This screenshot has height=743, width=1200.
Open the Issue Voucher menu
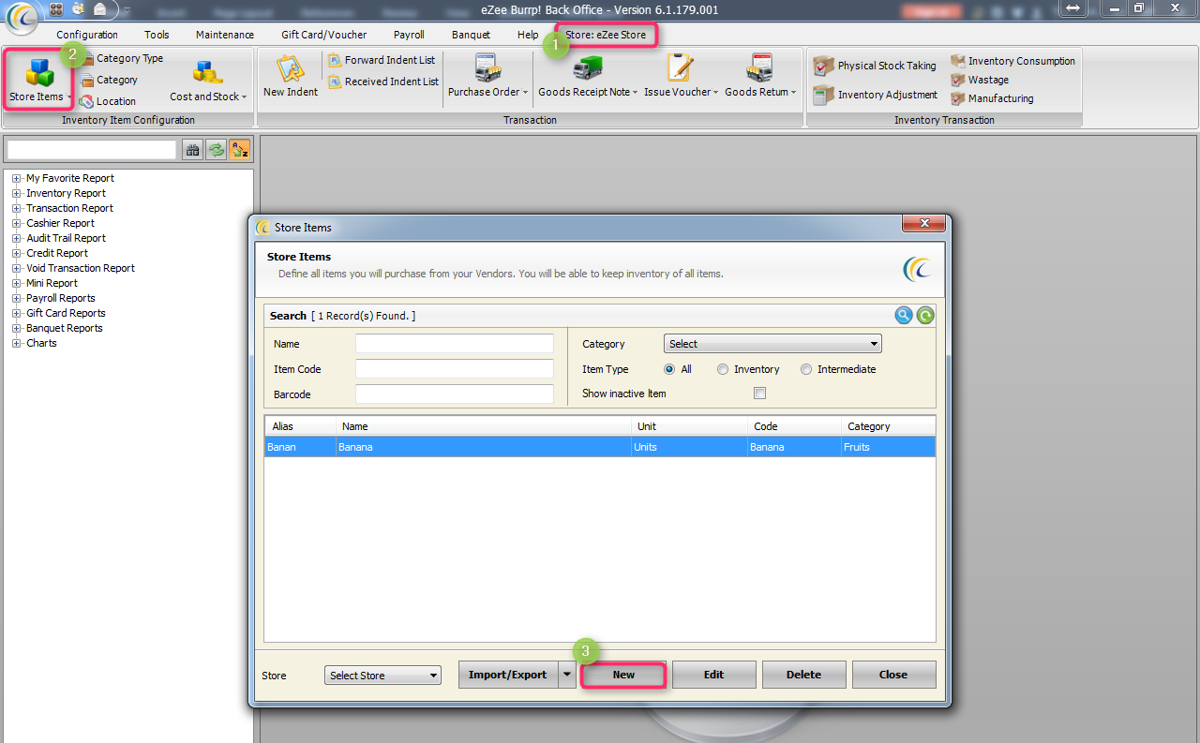(x=682, y=77)
